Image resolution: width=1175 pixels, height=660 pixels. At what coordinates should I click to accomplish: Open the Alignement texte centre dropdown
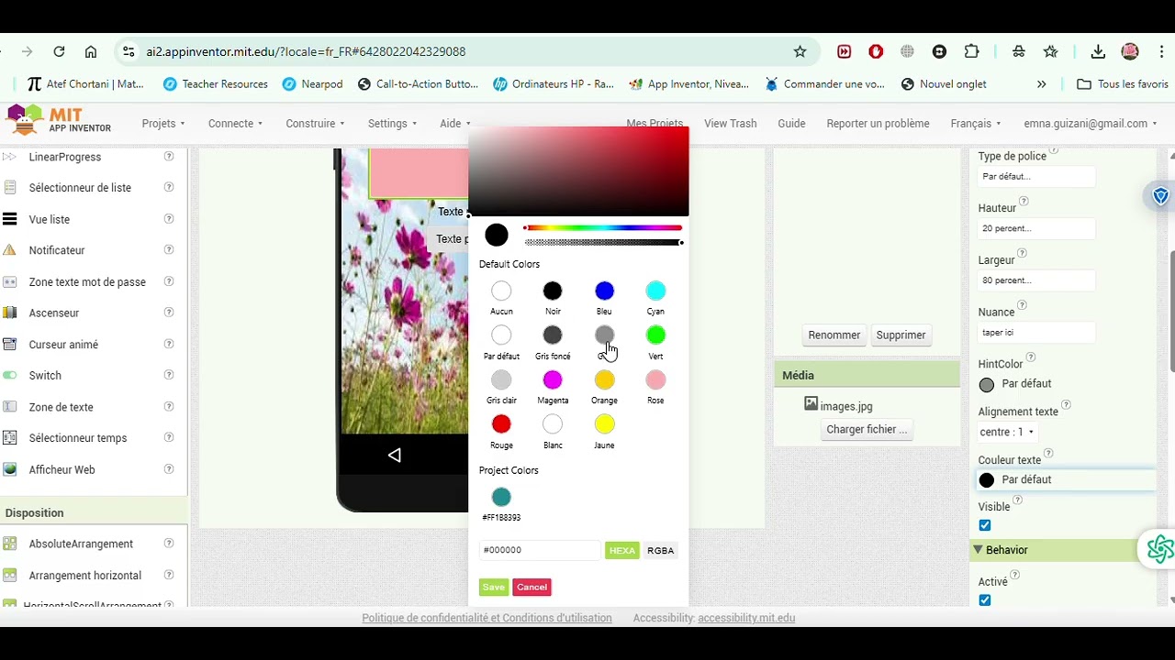[x=1006, y=432]
